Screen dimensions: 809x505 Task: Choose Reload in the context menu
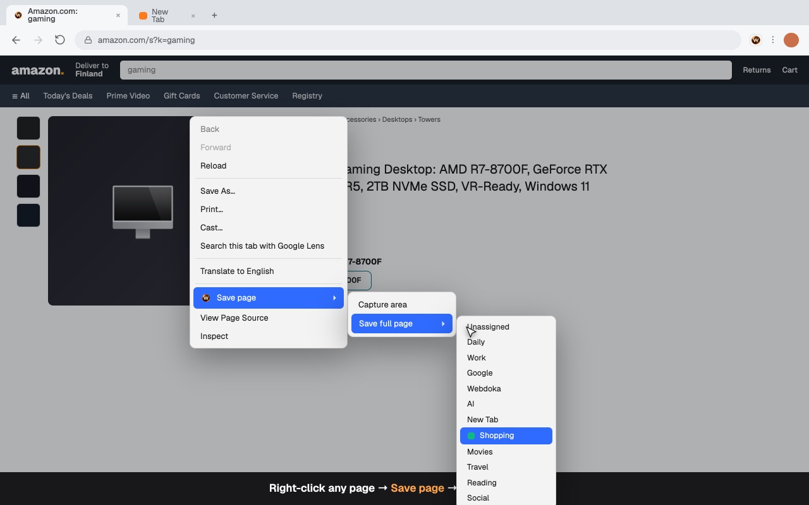point(269,166)
